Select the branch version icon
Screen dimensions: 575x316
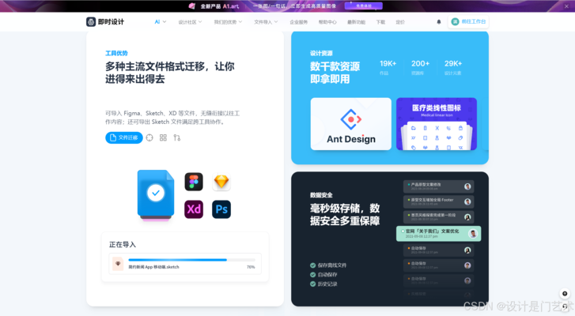click(x=176, y=137)
